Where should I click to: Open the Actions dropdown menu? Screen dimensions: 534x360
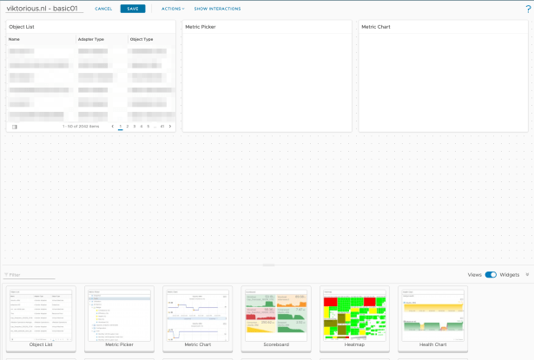[x=173, y=9]
